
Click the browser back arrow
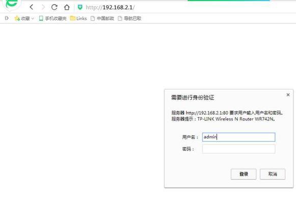point(32,7)
